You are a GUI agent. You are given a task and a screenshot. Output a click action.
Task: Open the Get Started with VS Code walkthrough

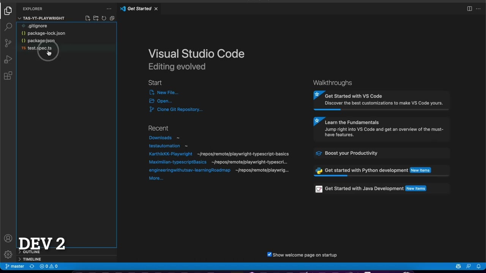[381, 100]
